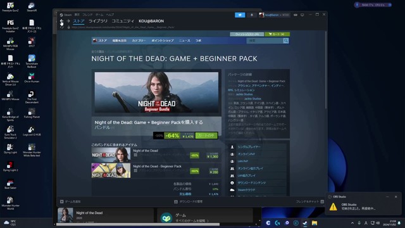Click the store search magnifier icon

(285, 41)
